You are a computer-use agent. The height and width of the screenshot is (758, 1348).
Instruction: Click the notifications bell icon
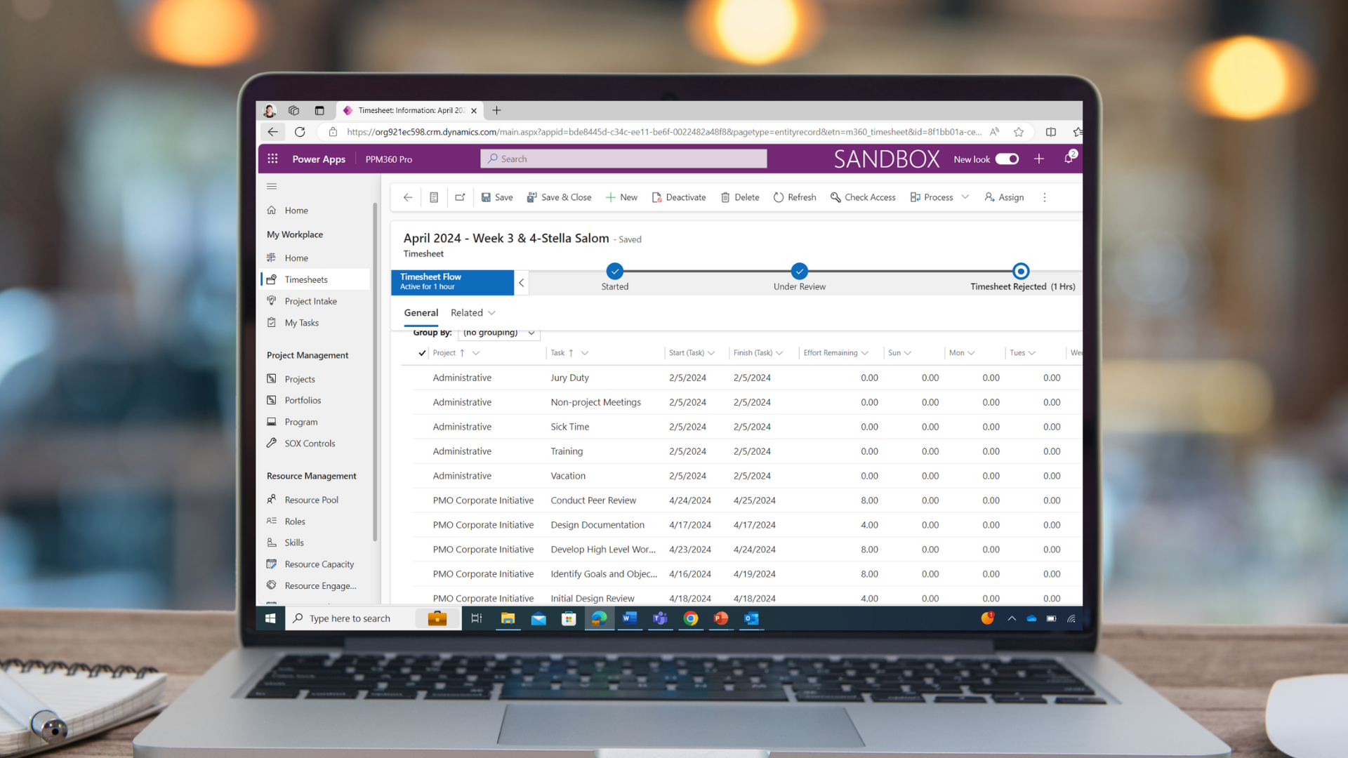[1069, 159]
